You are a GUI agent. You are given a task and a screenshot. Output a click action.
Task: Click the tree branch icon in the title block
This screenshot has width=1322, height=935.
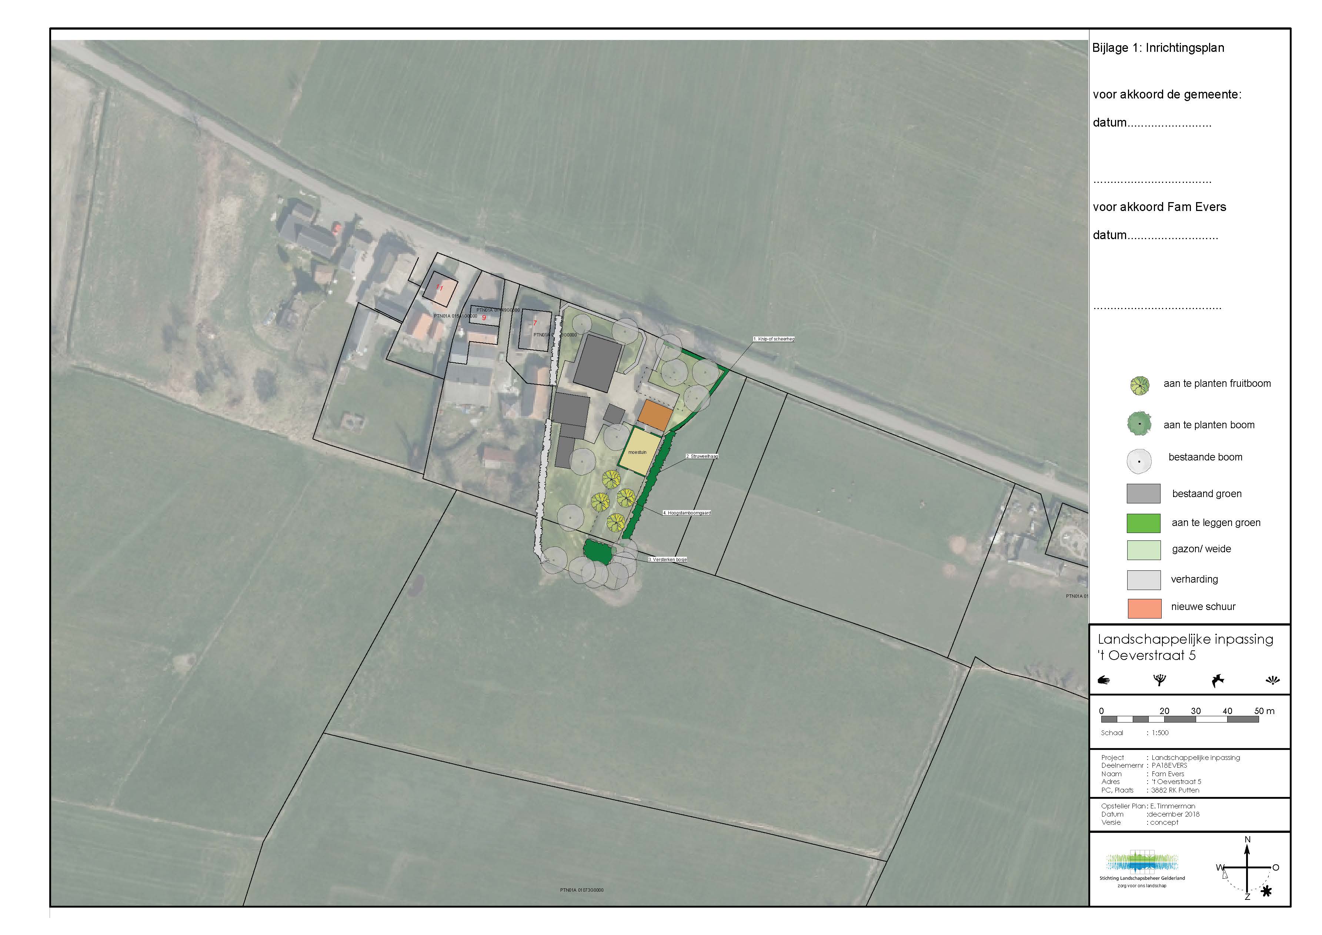click(x=1159, y=680)
